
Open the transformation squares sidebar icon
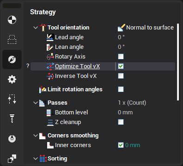tap(12, 159)
